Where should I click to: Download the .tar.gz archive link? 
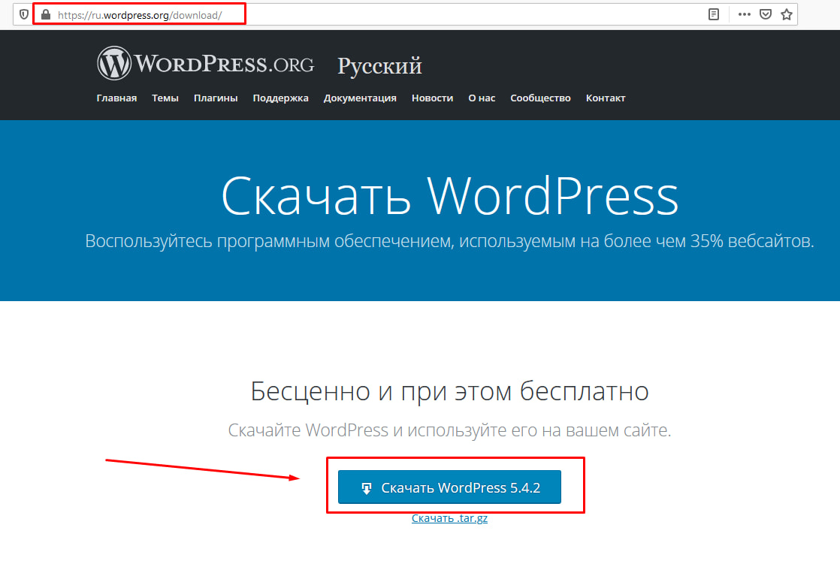pos(449,517)
